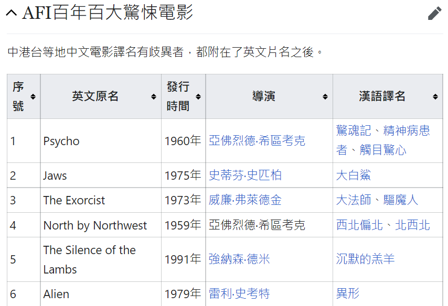Open 沉默的羔羊 film link
The image size is (448, 306).
(x=365, y=259)
